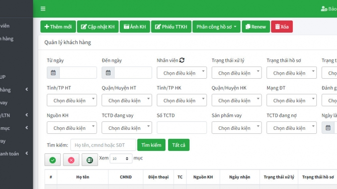Image resolution: width=337 pixels, height=189 pixels.
Task: Click the Excel export icon
Action: [x=90, y=160]
